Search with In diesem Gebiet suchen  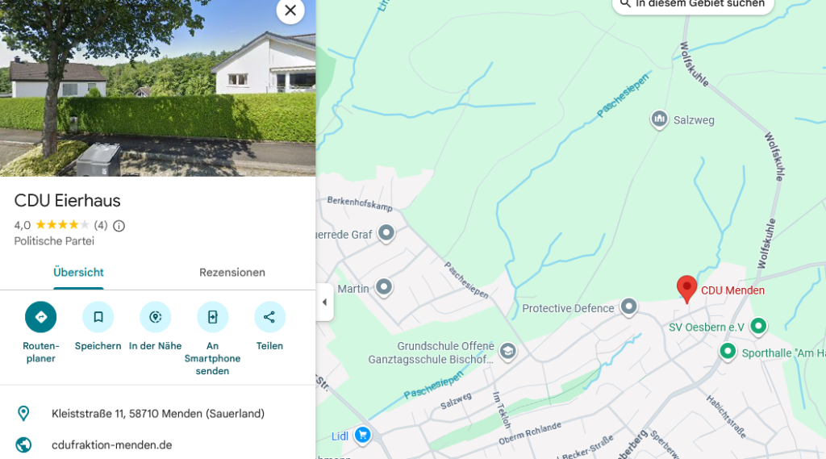point(693,4)
